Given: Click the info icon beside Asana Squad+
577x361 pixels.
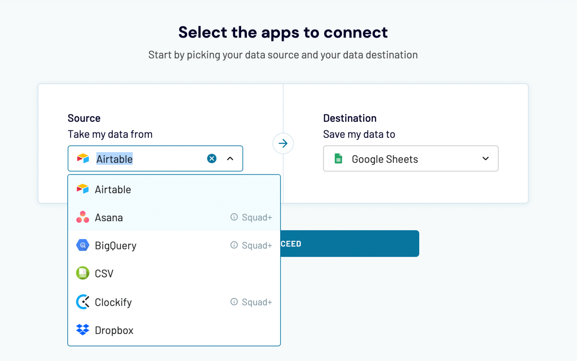Looking at the screenshot, I should pos(234,217).
